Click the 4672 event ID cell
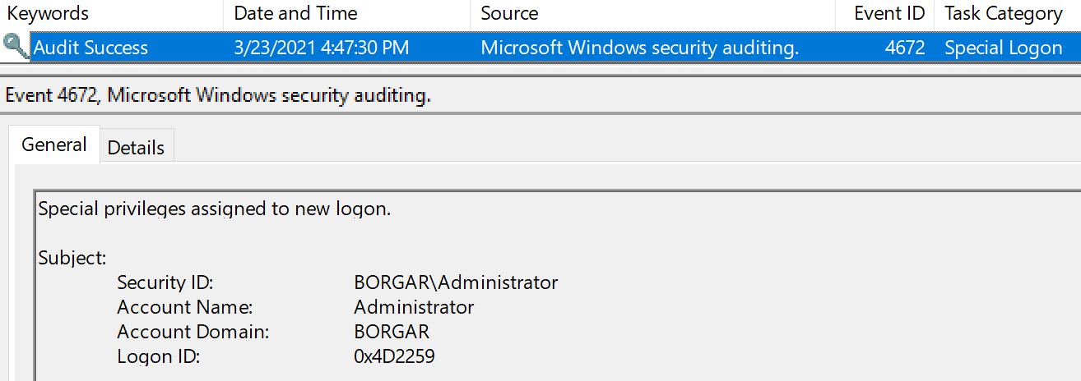This screenshot has height=381, width=1081. pyautogui.click(x=904, y=48)
